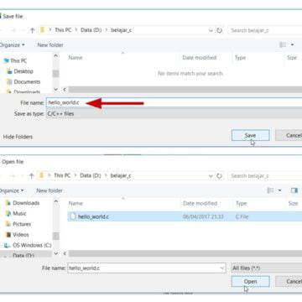Open the All files (*.*) filter dropdown
302x302 pixels.
pyautogui.click(x=266, y=268)
